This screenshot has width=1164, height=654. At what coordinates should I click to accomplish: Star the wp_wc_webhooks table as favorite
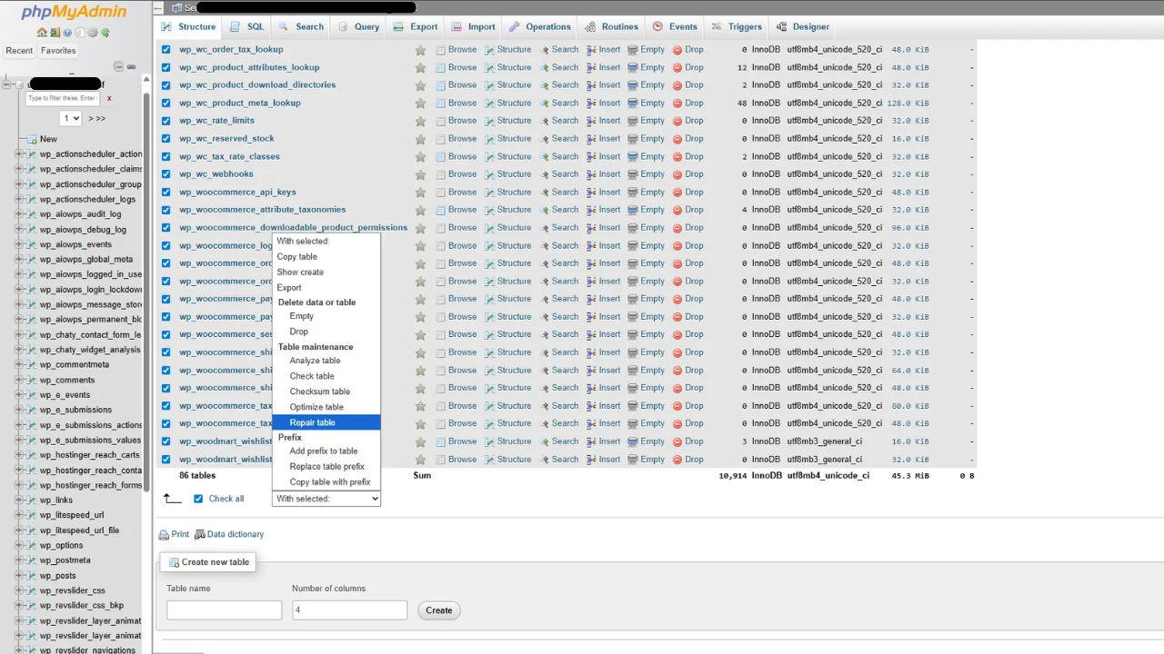coord(420,174)
